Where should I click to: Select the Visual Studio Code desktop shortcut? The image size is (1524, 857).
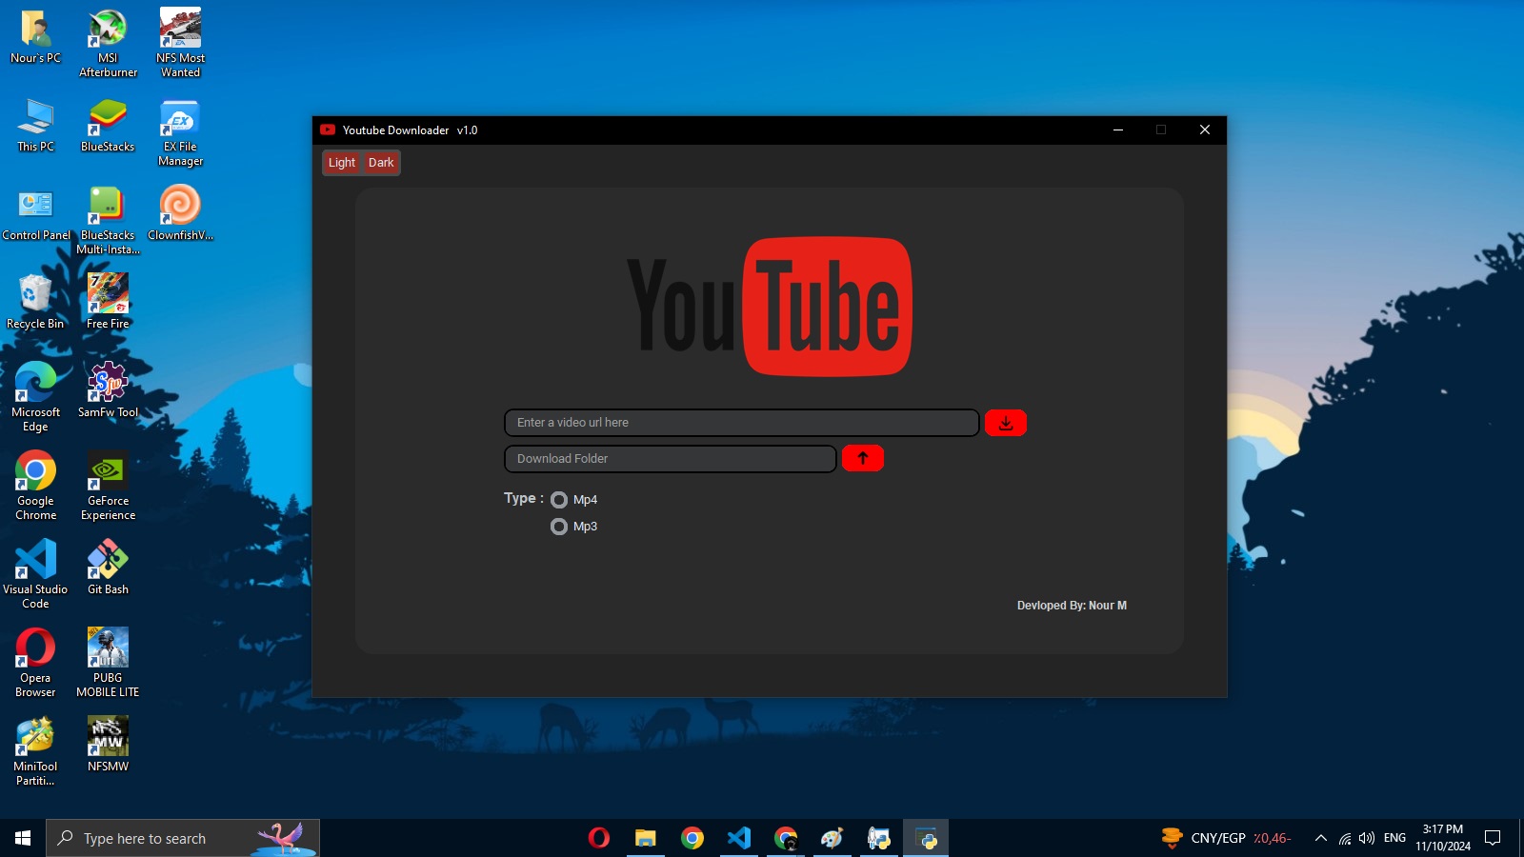coord(35,576)
